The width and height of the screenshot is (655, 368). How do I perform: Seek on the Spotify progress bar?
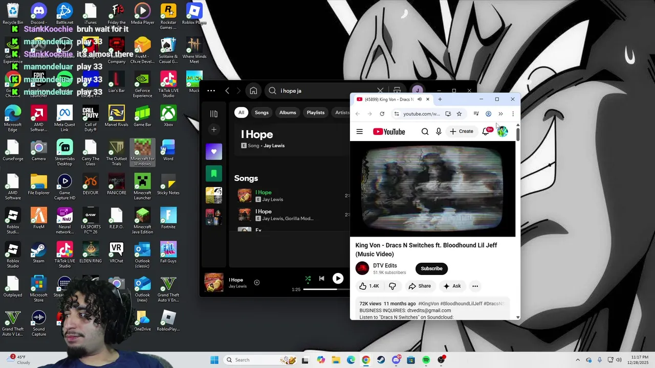tap(326, 289)
